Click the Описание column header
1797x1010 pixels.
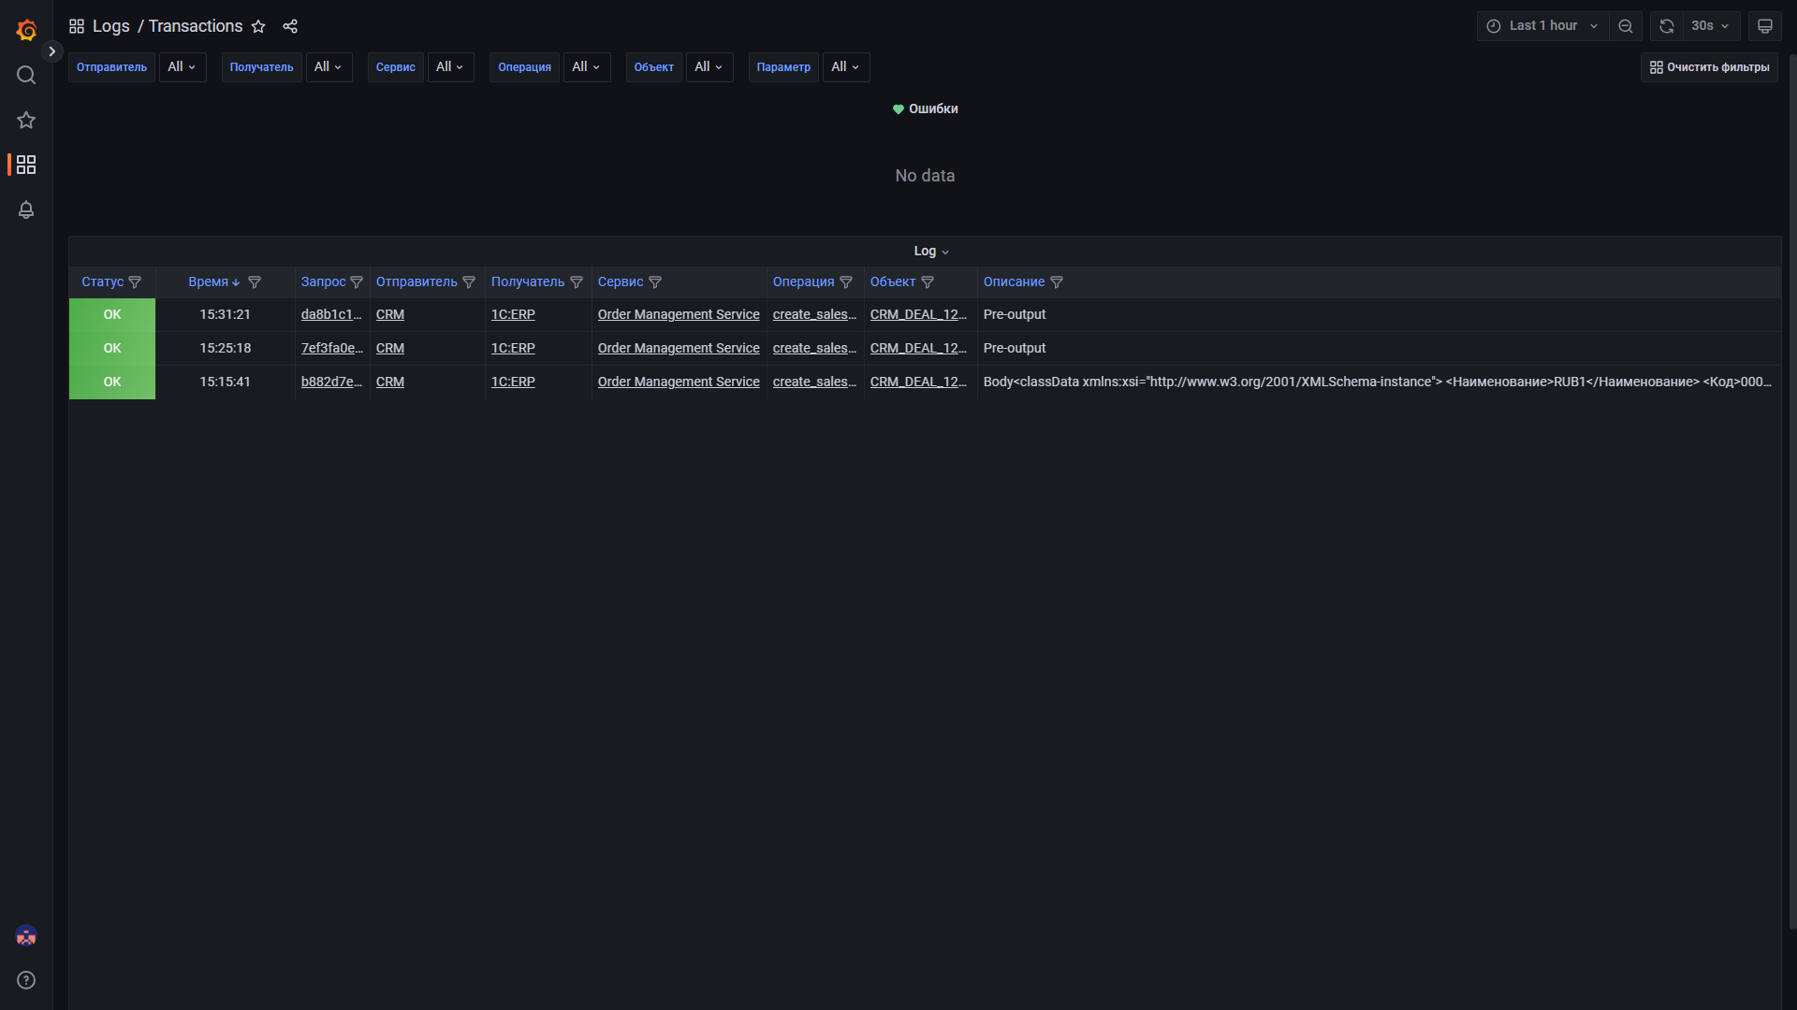tap(1014, 281)
